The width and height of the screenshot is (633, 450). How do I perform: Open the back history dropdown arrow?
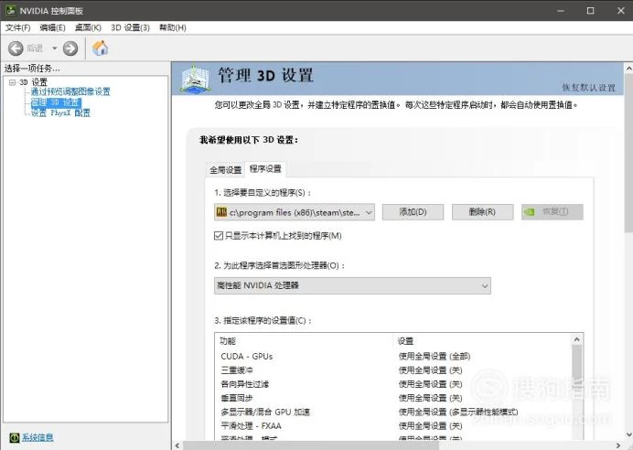54,48
